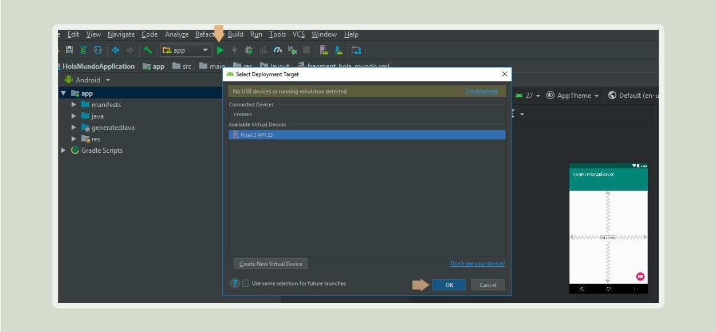Click the Stop square icon in toolbar
Screen dimensions: 716x332
click(306, 50)
